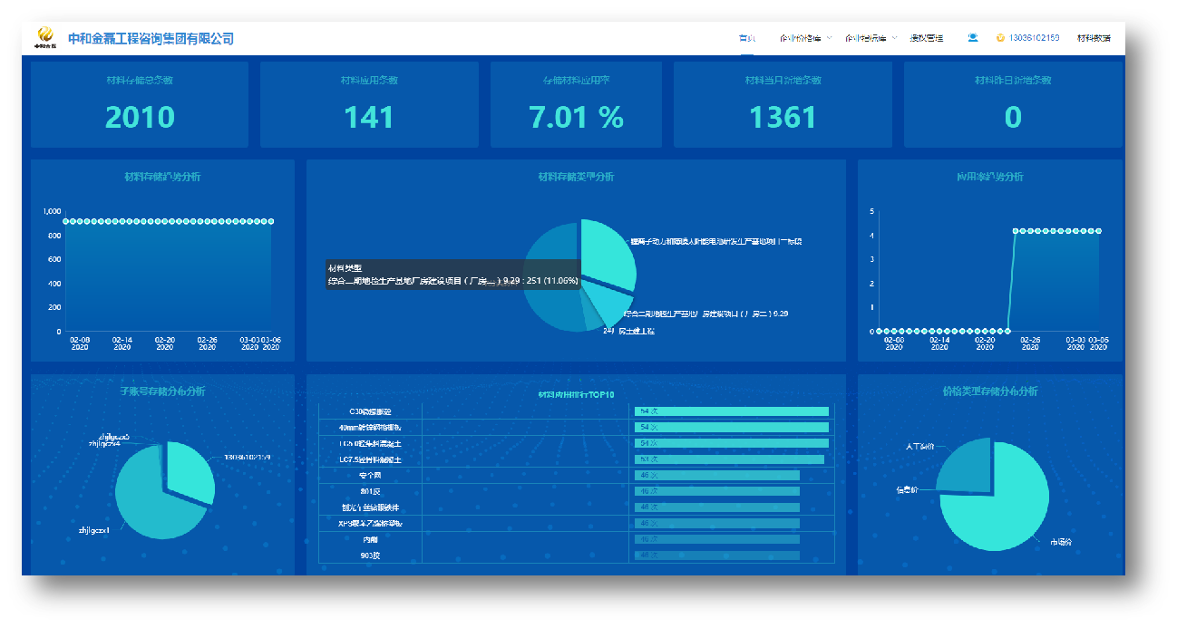Click the 材料数据 link in header
The image size is (1177, 628).
pyautogui.click(x=1094, y=38)
